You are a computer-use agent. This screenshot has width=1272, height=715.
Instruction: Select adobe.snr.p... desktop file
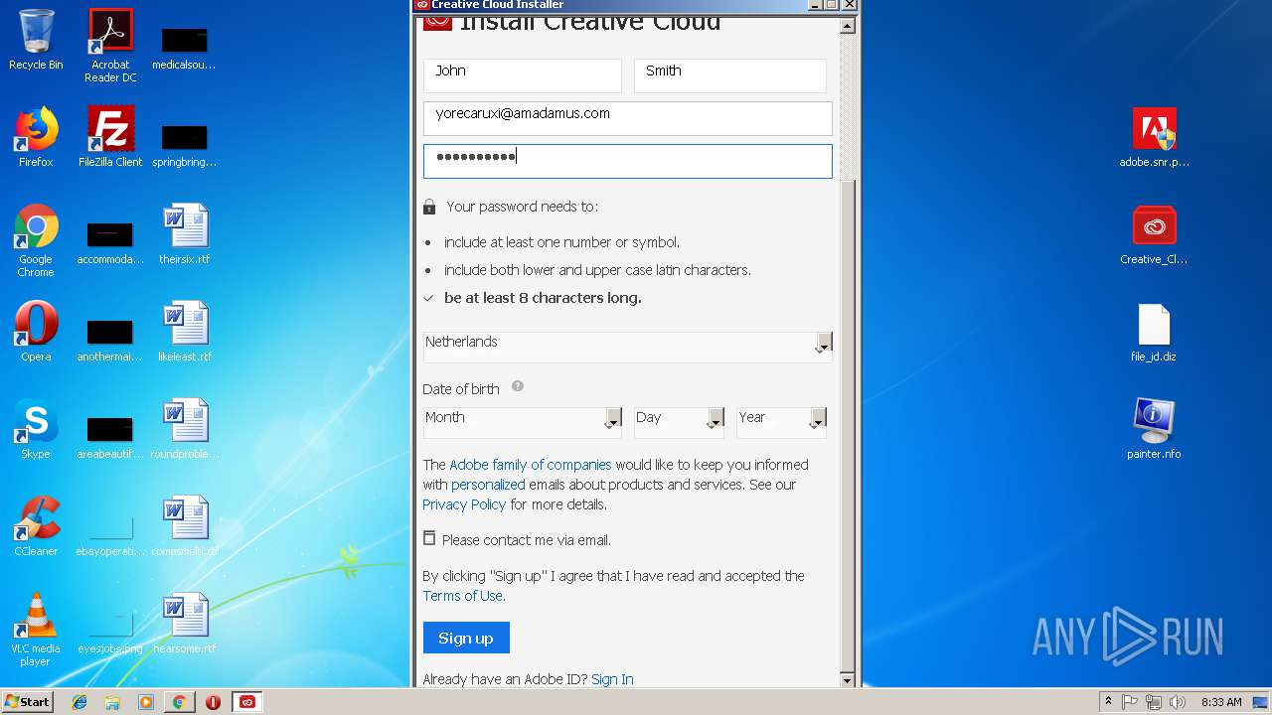click(1154, 137)
